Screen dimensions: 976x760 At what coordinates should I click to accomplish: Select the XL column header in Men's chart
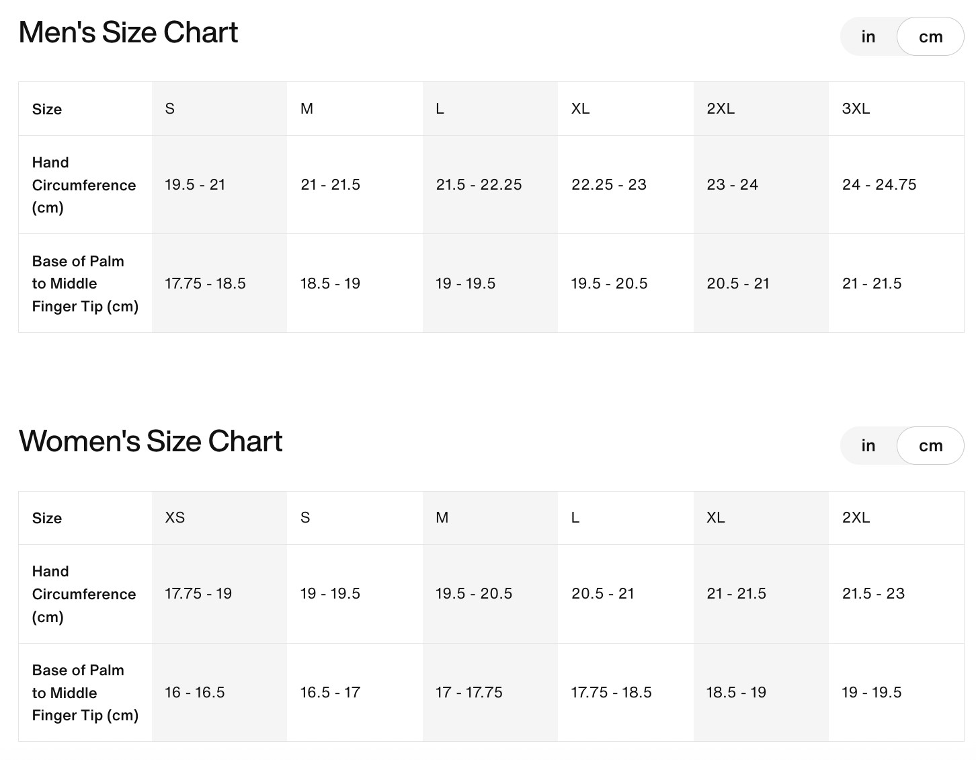581,108
